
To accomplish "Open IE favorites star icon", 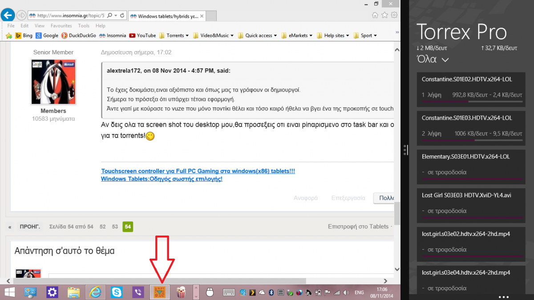I will tap(385, 16).
